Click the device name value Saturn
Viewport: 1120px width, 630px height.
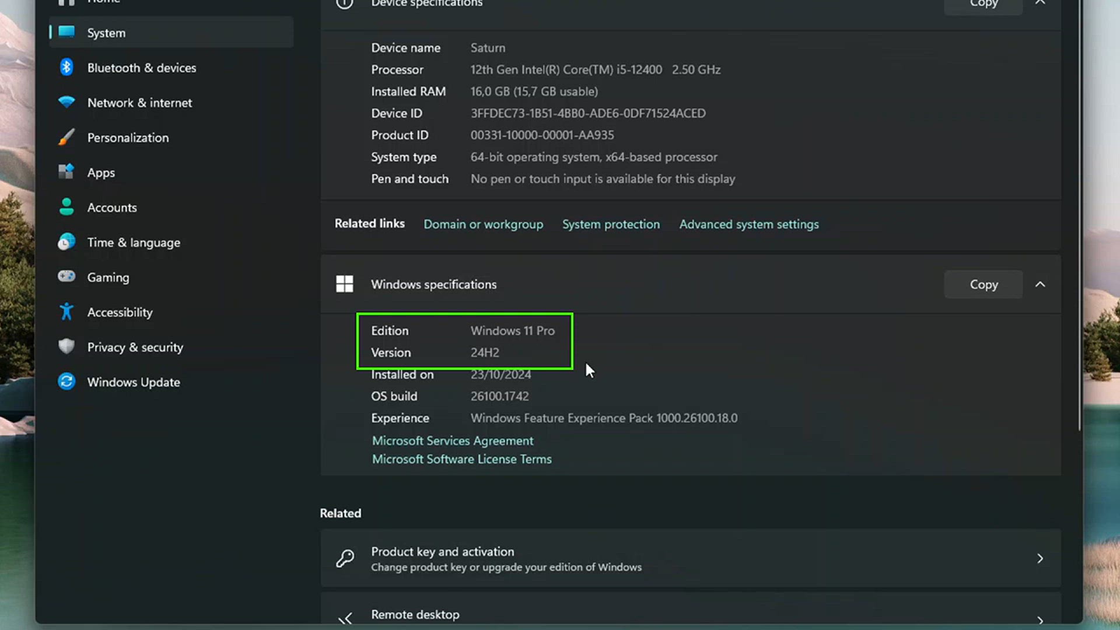pyautogui.click(x=488, y=48)
